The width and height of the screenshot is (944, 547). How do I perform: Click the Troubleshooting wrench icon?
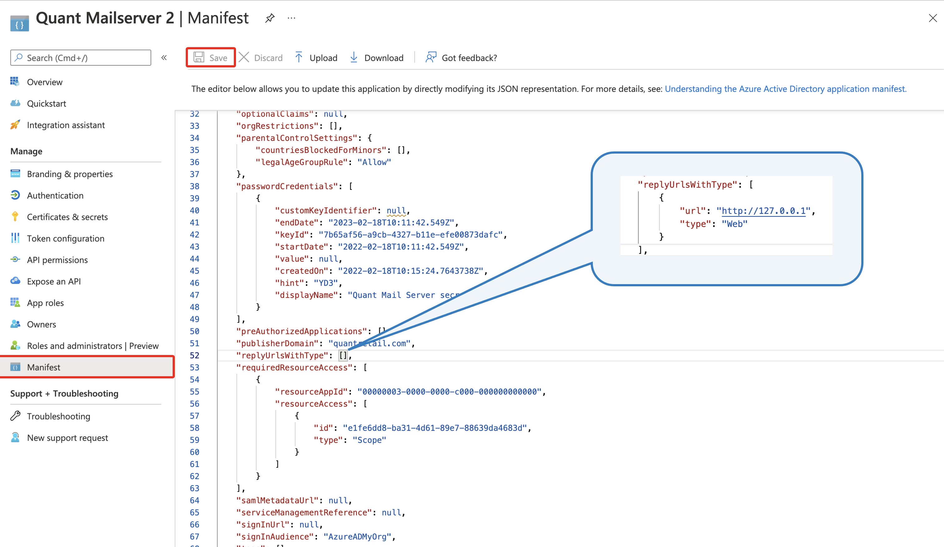tap(15, 416)
